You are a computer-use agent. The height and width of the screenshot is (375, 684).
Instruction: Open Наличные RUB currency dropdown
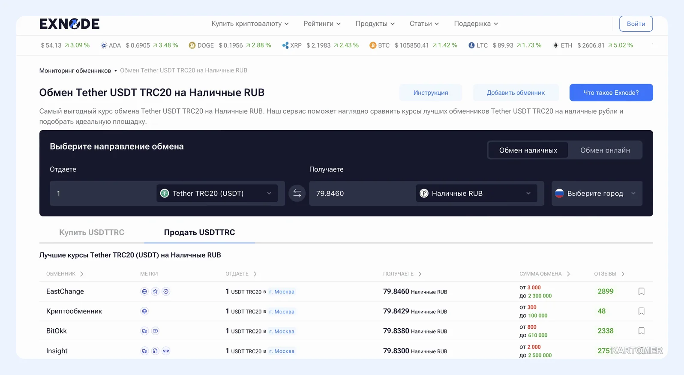[476, 193]
